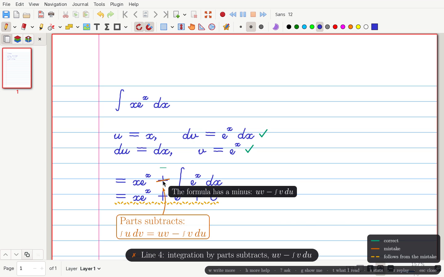Toggle fullscreen mode
The height and width of the screenshot is (277, 444).
coord(208,14)
